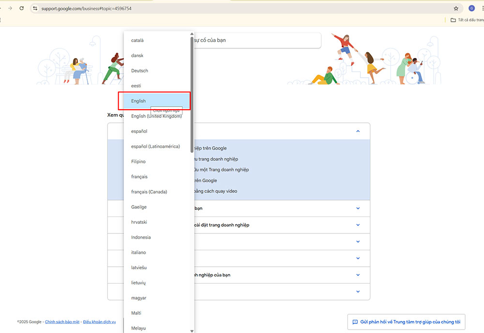Select Gaeilge language option
The width and height of the screenshot is (484, 333).
pos(157,207)
